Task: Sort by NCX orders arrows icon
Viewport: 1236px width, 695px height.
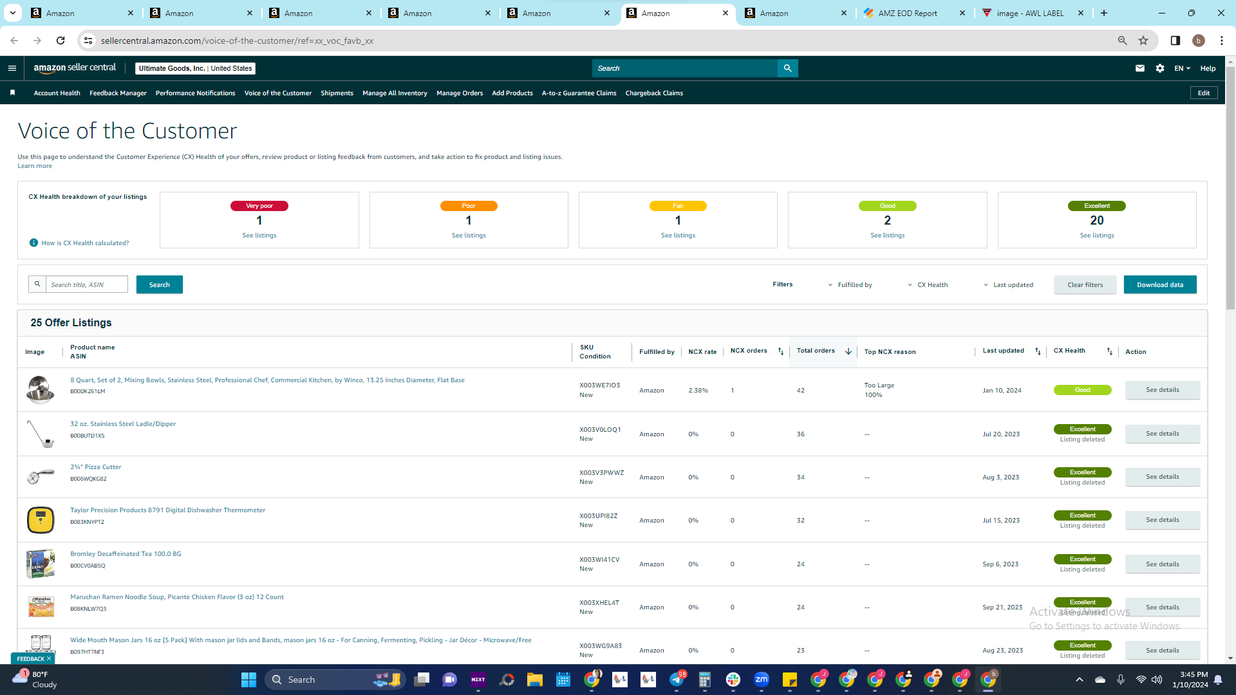Action: tap(781, 351)
